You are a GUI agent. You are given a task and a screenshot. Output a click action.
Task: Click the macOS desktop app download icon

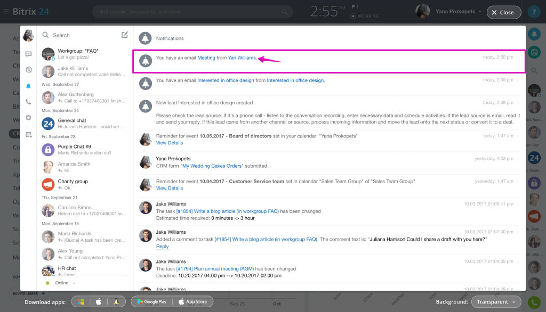pyautogui.click(x=99, y=301)
